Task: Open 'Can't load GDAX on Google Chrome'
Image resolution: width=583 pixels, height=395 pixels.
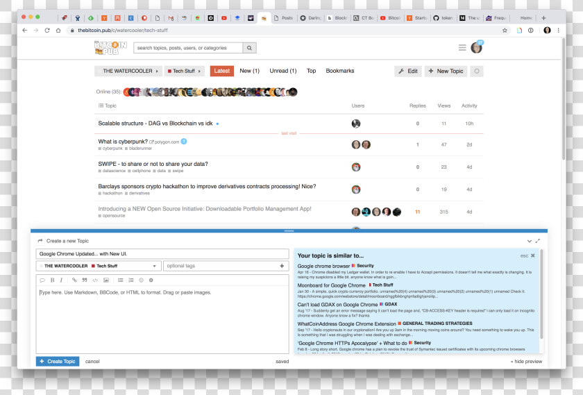Action: 337,305
